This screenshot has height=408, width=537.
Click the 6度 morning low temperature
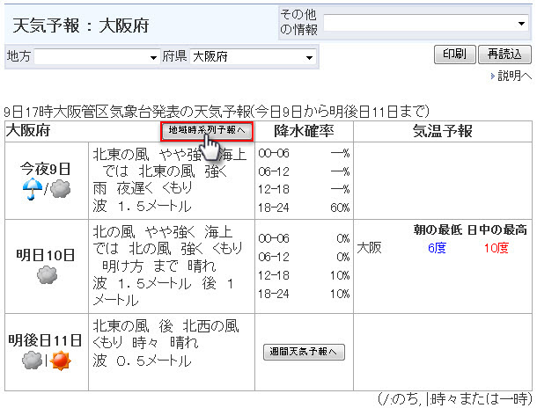pos(437,248)
